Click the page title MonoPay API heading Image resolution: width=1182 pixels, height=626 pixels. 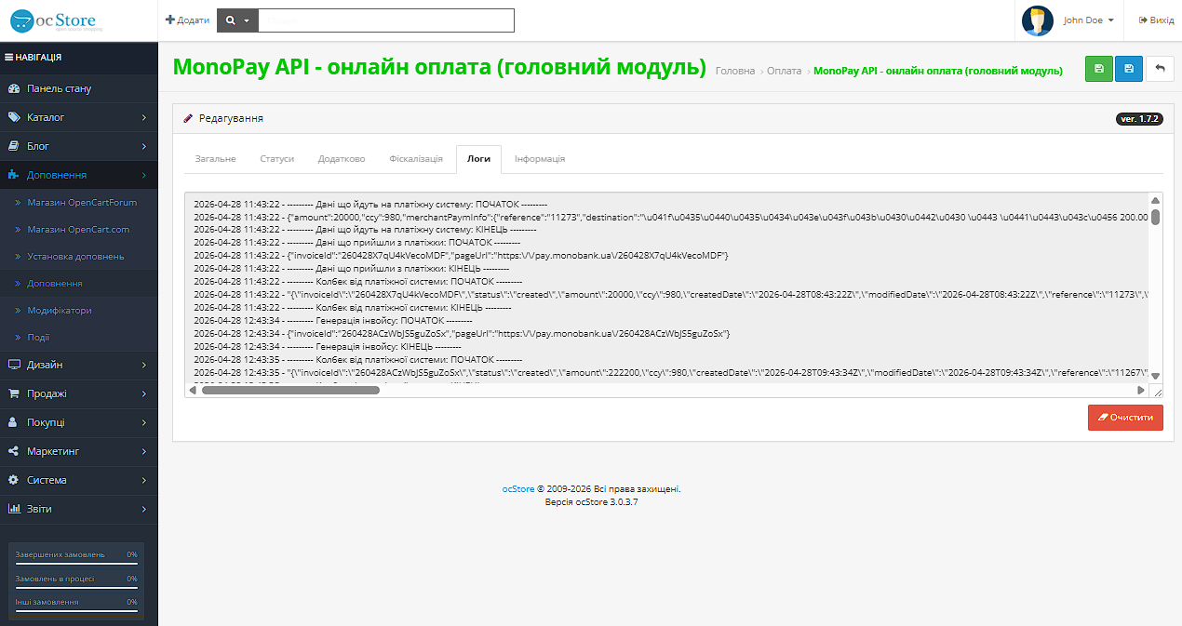point(439,67)
